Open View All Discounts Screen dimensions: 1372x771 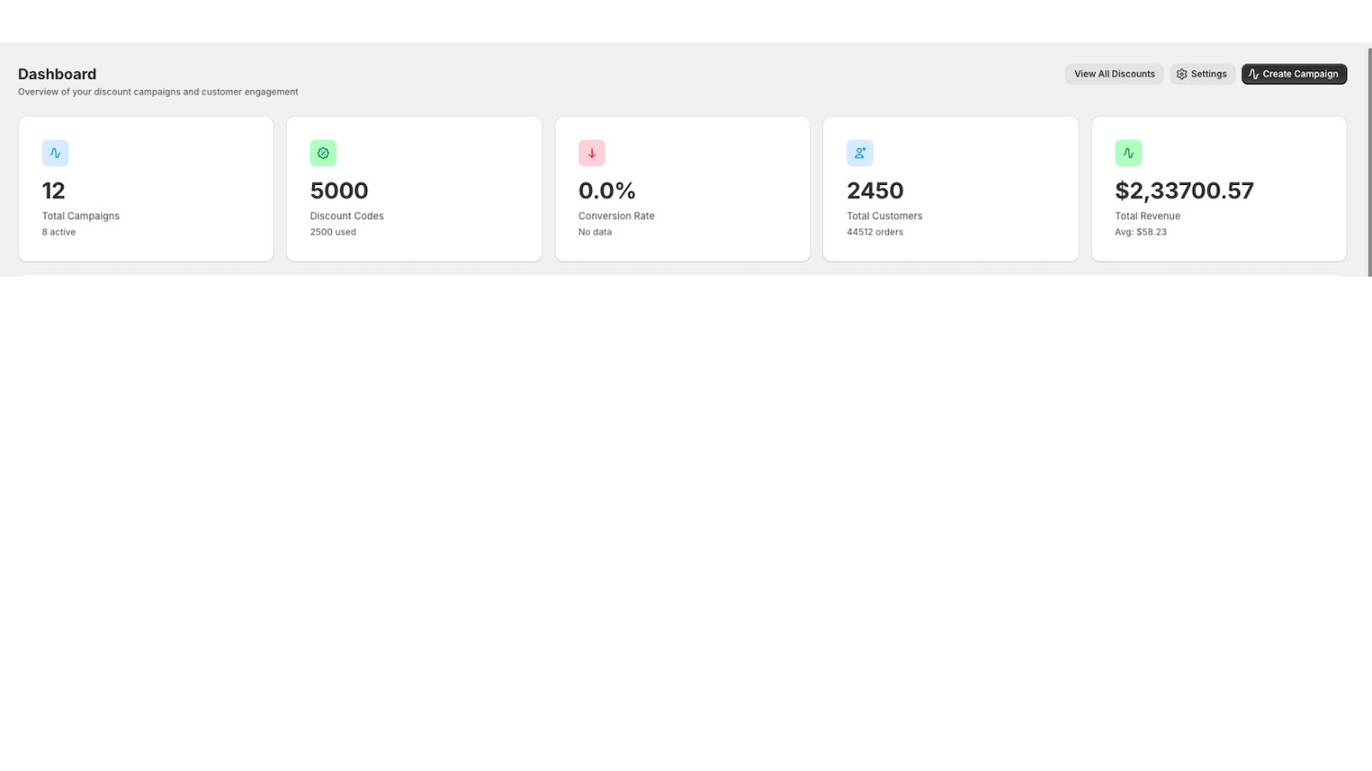click(x=1114, y=75)
